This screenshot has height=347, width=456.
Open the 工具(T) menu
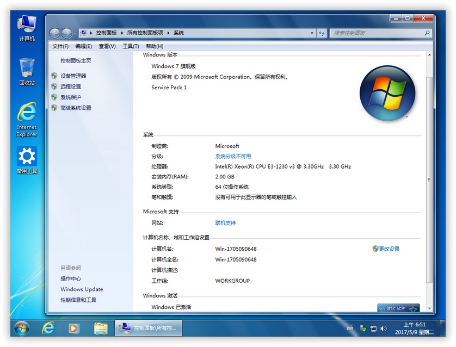tap(131, 46)
